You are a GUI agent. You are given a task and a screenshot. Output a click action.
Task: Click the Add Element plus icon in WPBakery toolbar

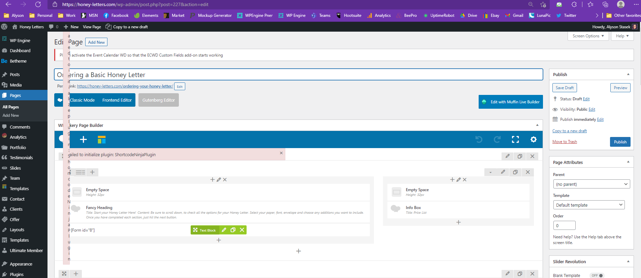83,139
